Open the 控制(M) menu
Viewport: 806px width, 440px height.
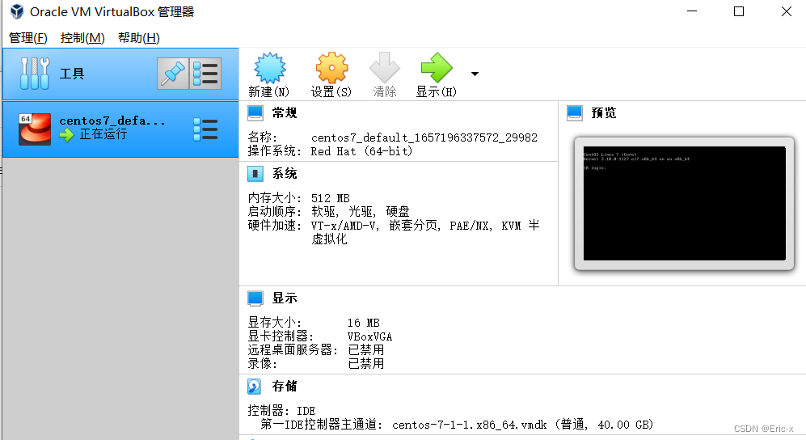click(82, 38)
